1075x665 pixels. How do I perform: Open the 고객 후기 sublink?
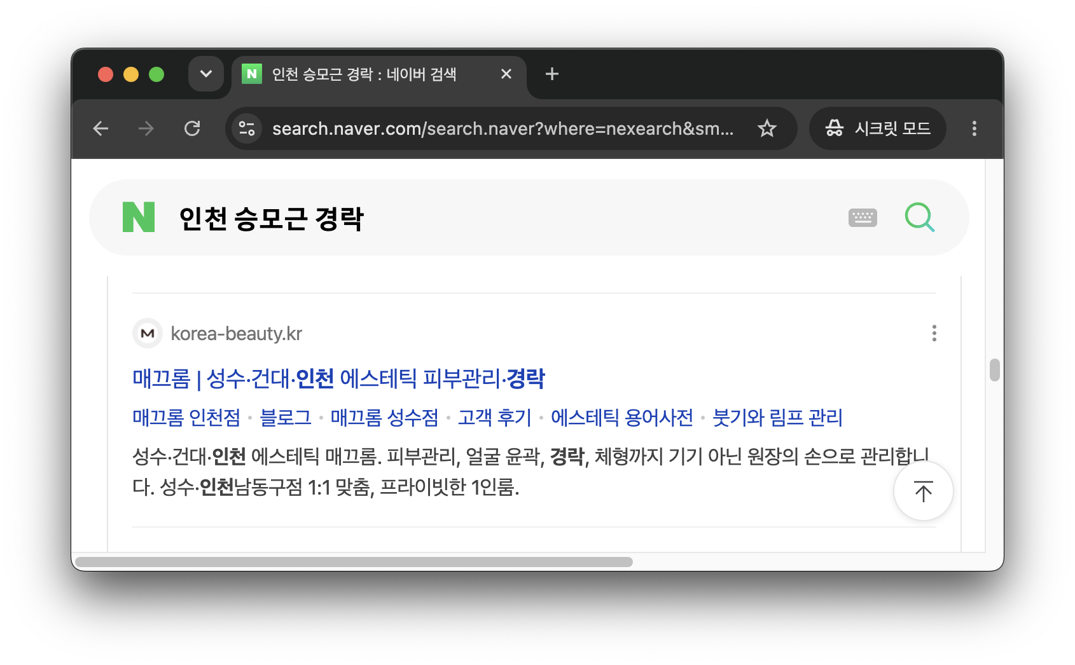coord(494,418)
